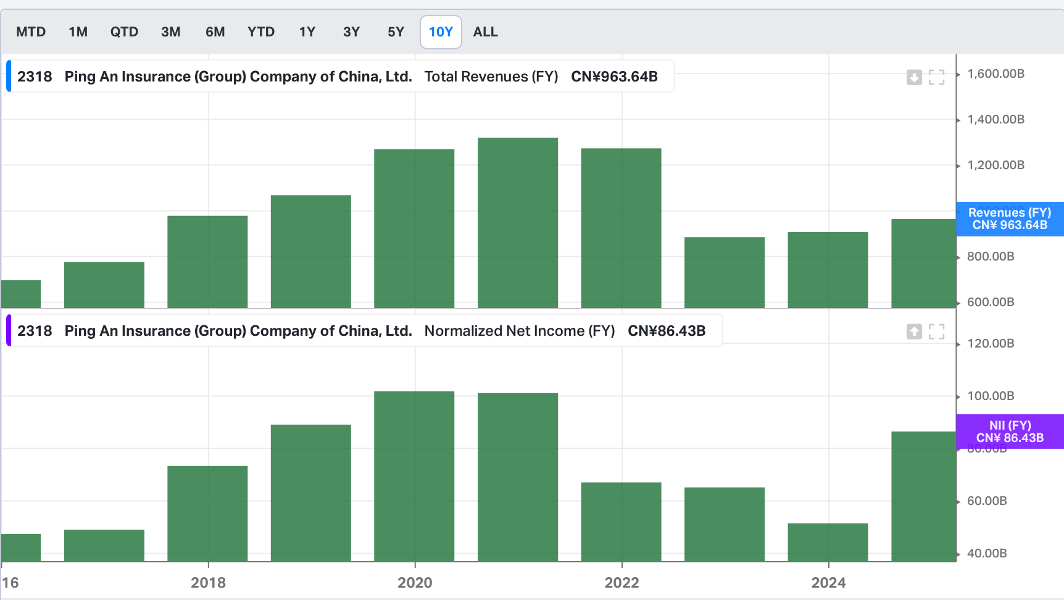Screen dimensions: 1064x600
Task: Select the MTD time range
Action: [x=31, y=31]
